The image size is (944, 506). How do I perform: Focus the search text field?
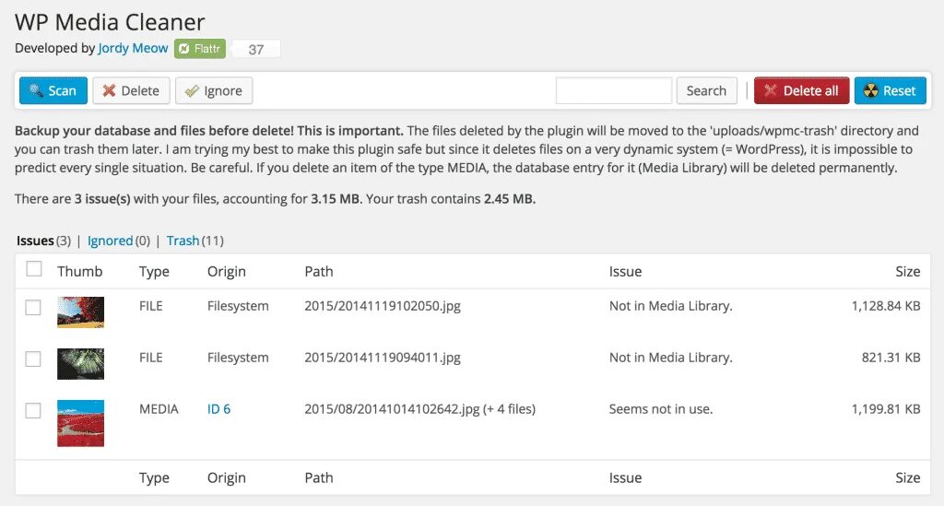[x=613, y=90]
